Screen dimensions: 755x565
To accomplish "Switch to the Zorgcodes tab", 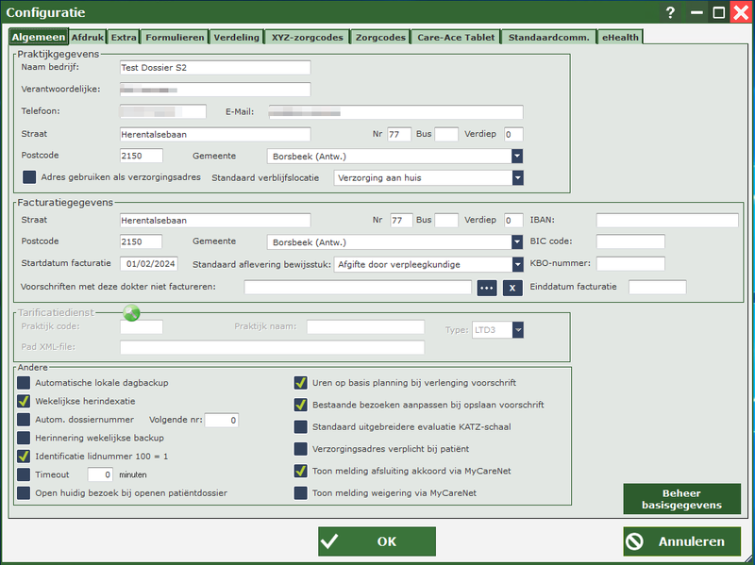I will click(x=381, y=38).
